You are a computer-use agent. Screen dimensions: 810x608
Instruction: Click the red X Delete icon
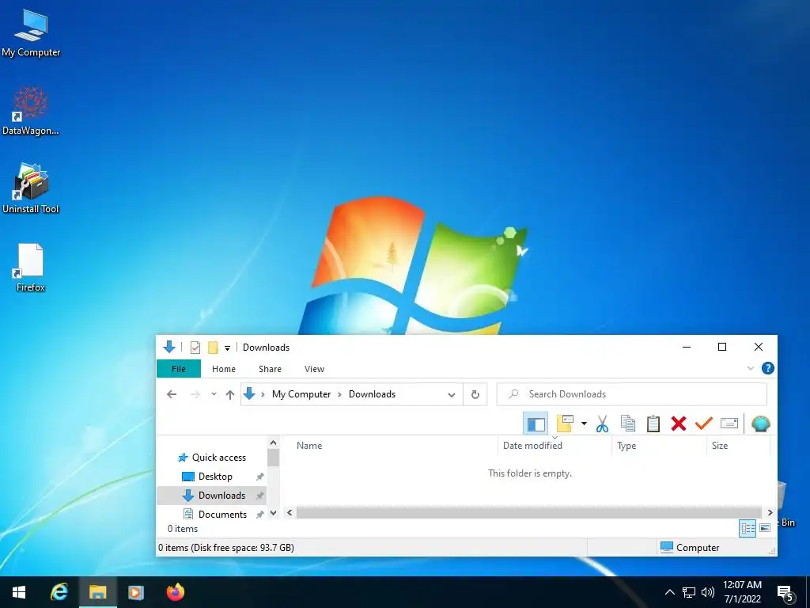tap(678, 424)
